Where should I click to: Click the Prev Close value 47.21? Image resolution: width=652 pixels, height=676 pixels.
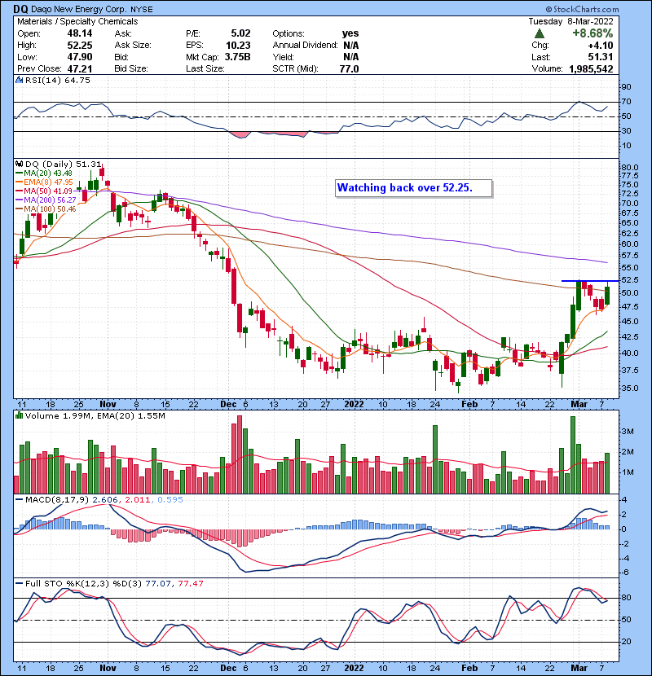pyautogui.click(x=79, y=68)
